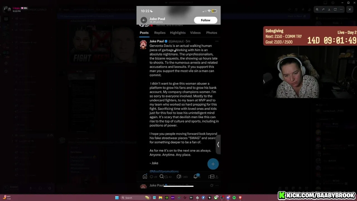
Task: Open the Replies tab
Action: click(x=160, y=33)
